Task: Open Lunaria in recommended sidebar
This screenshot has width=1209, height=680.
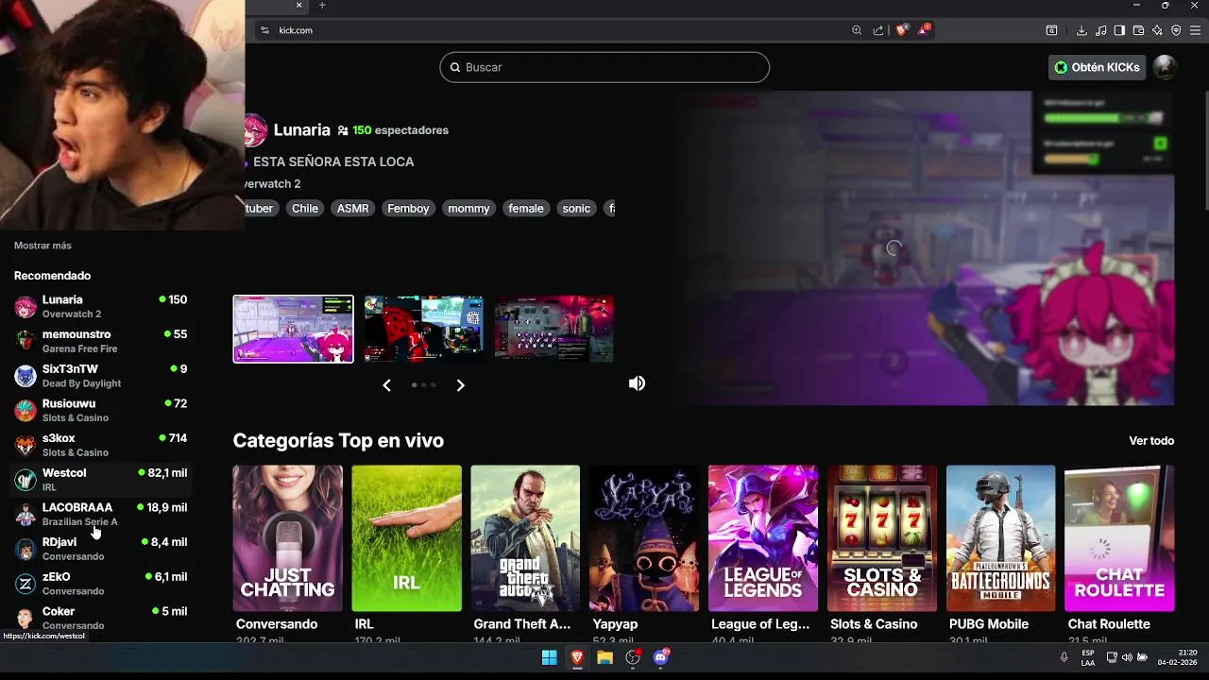Action: [x=101, y=307]
